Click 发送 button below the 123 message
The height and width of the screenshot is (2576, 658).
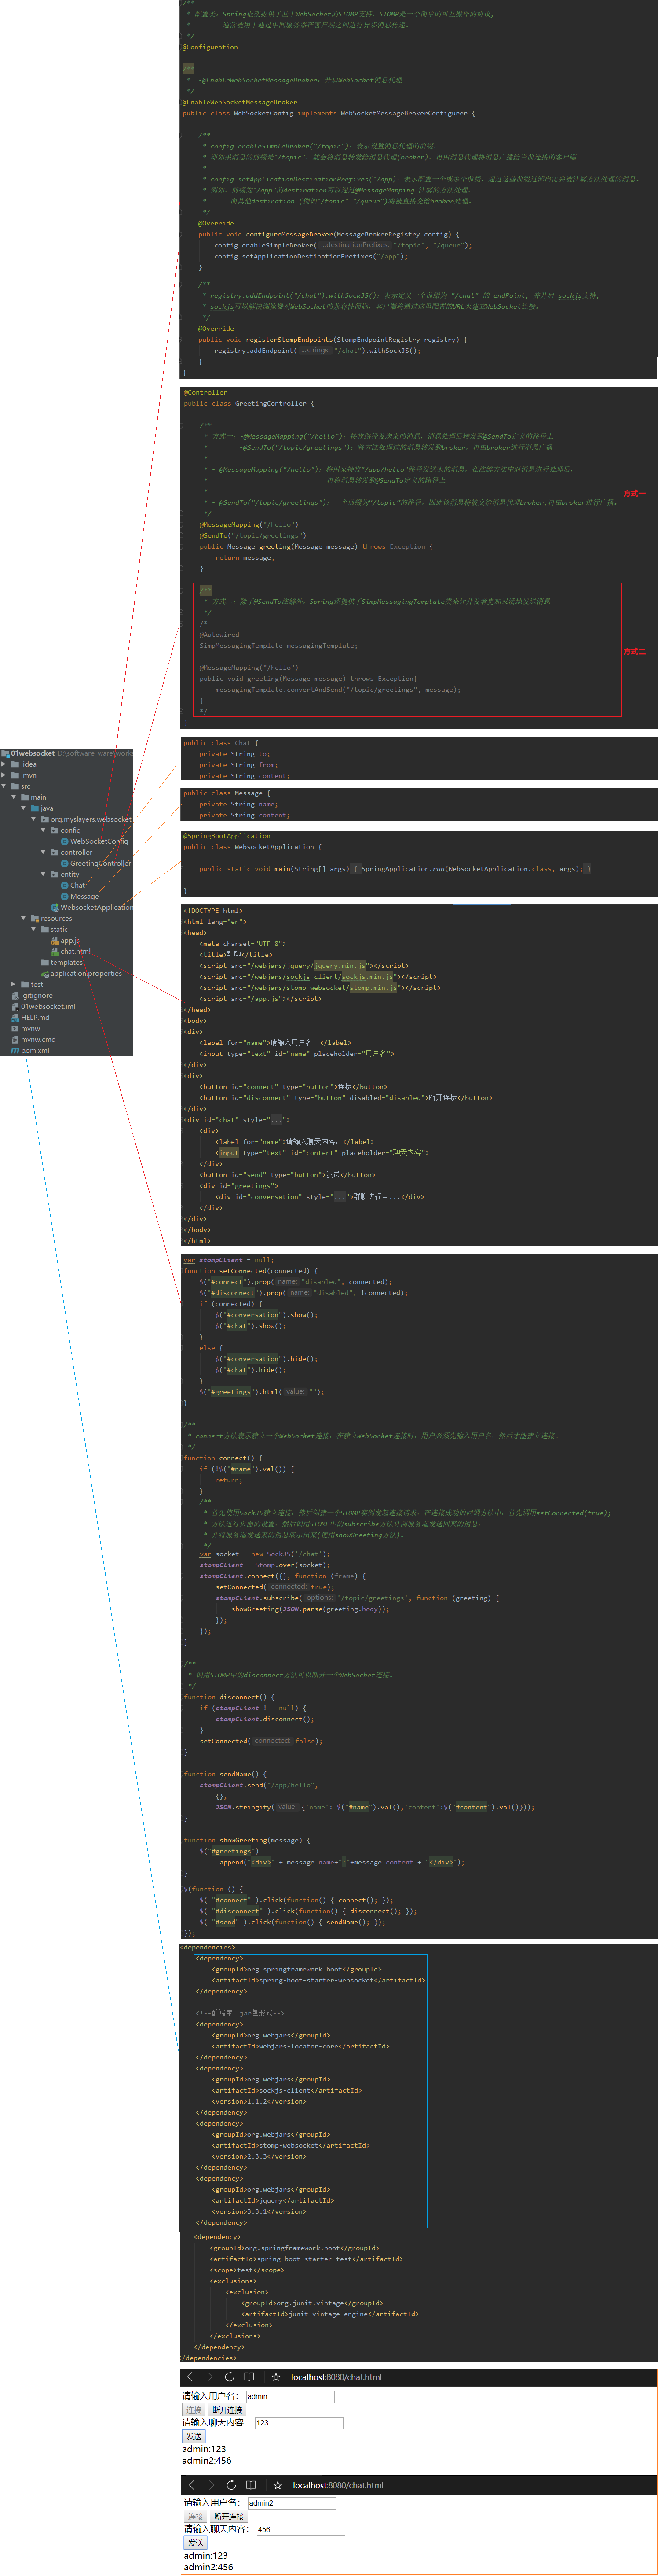194,2436
